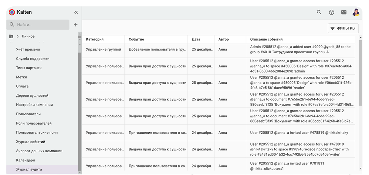Expand the Личное chevron
The image size is (369, 175).
click(x=18, y=36)
